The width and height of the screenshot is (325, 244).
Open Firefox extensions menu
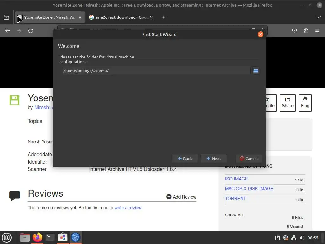[x=306, y=31]
